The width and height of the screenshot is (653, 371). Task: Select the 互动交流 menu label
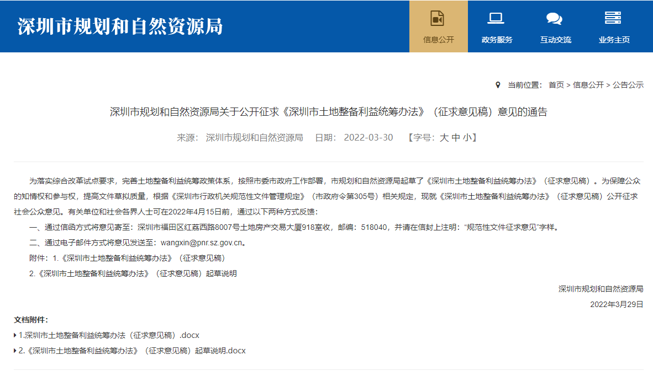555,40
